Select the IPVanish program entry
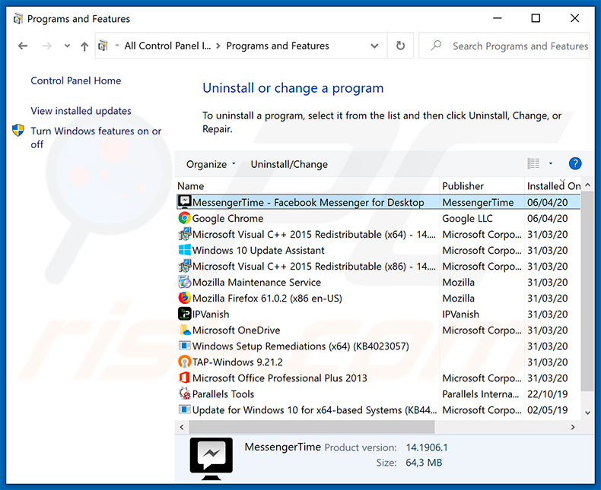 210,314
